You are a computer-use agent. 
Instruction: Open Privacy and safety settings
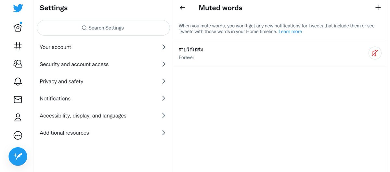point(103,81)
